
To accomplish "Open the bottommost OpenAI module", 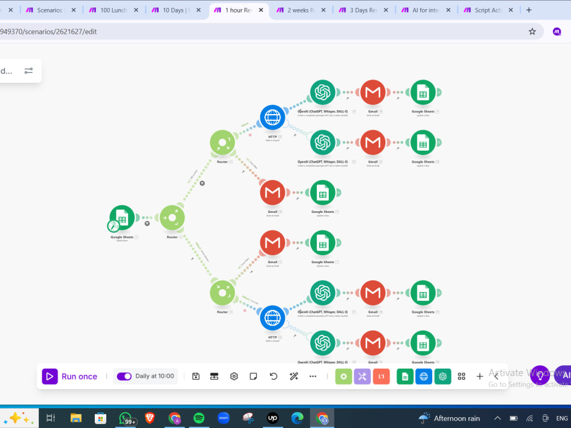I will [x=323, y=343].
